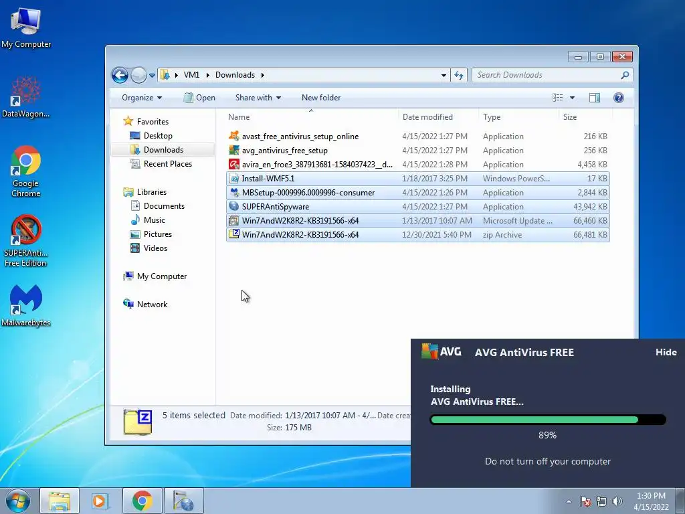Change view with the views icon
Image resolution: width=685 pixels, height=514 pixels.
pos(558,98)
